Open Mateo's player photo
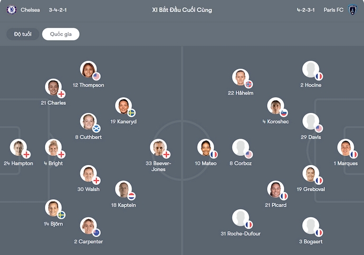364x255 pixels. (x=206, y=148)
